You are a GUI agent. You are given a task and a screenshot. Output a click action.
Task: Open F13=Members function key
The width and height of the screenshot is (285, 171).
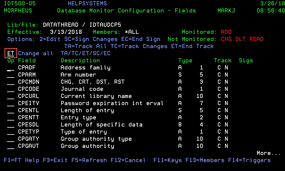click(x=205, y=160)
